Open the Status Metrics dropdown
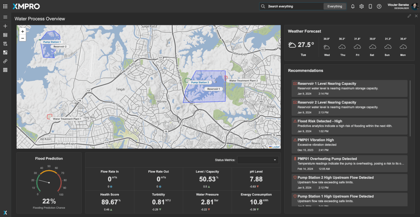Screen dimensions: 420x217 [258, 160]
